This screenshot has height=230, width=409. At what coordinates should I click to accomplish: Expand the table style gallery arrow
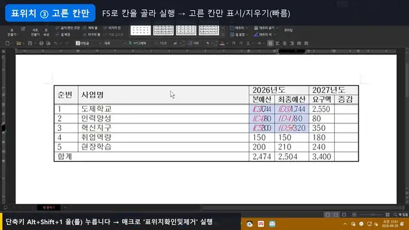(222, 34)
